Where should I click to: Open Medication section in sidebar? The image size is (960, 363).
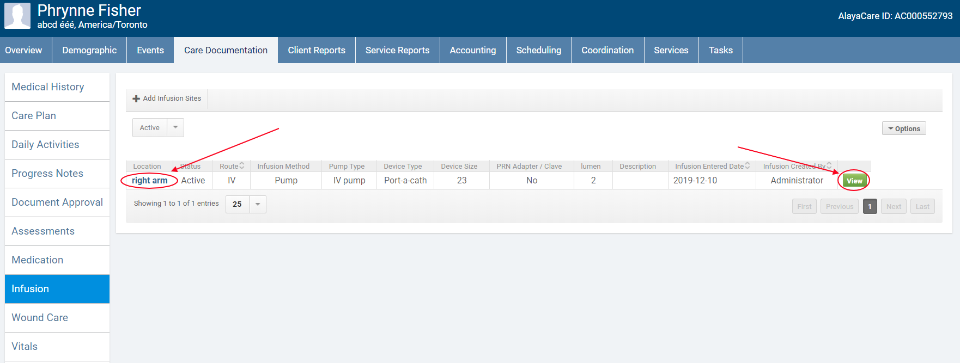pos(38,260)
